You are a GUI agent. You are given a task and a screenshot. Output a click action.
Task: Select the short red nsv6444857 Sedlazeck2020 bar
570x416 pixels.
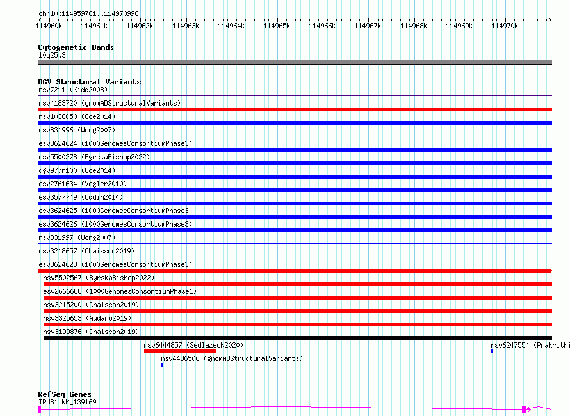click(x=179, y=351)
